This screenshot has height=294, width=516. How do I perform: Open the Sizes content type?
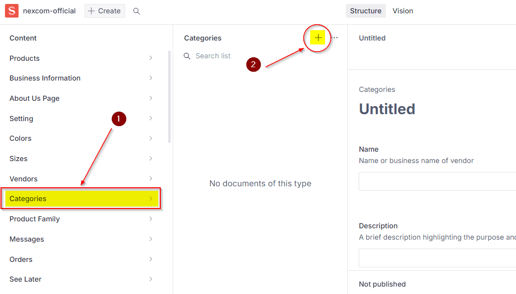pyautogui.click(x=19, y=159)
